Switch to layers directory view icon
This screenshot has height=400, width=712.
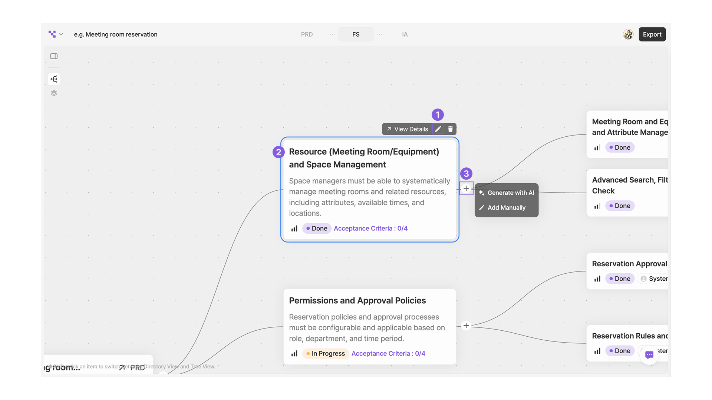point(54,93)
